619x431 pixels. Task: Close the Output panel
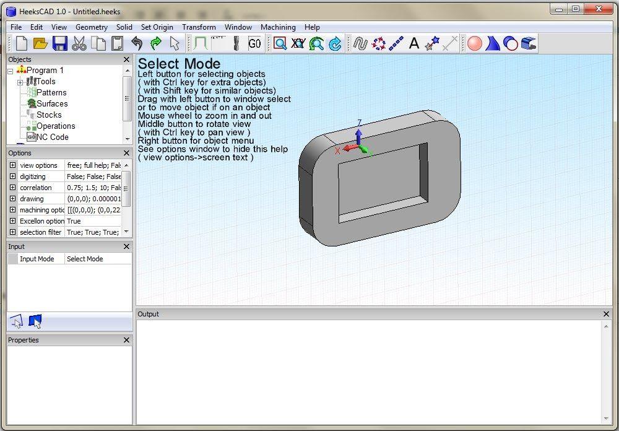pos(607,314)
